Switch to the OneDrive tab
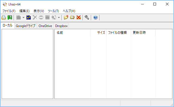This screenshot has width=174, height=107. pos(45,26)
